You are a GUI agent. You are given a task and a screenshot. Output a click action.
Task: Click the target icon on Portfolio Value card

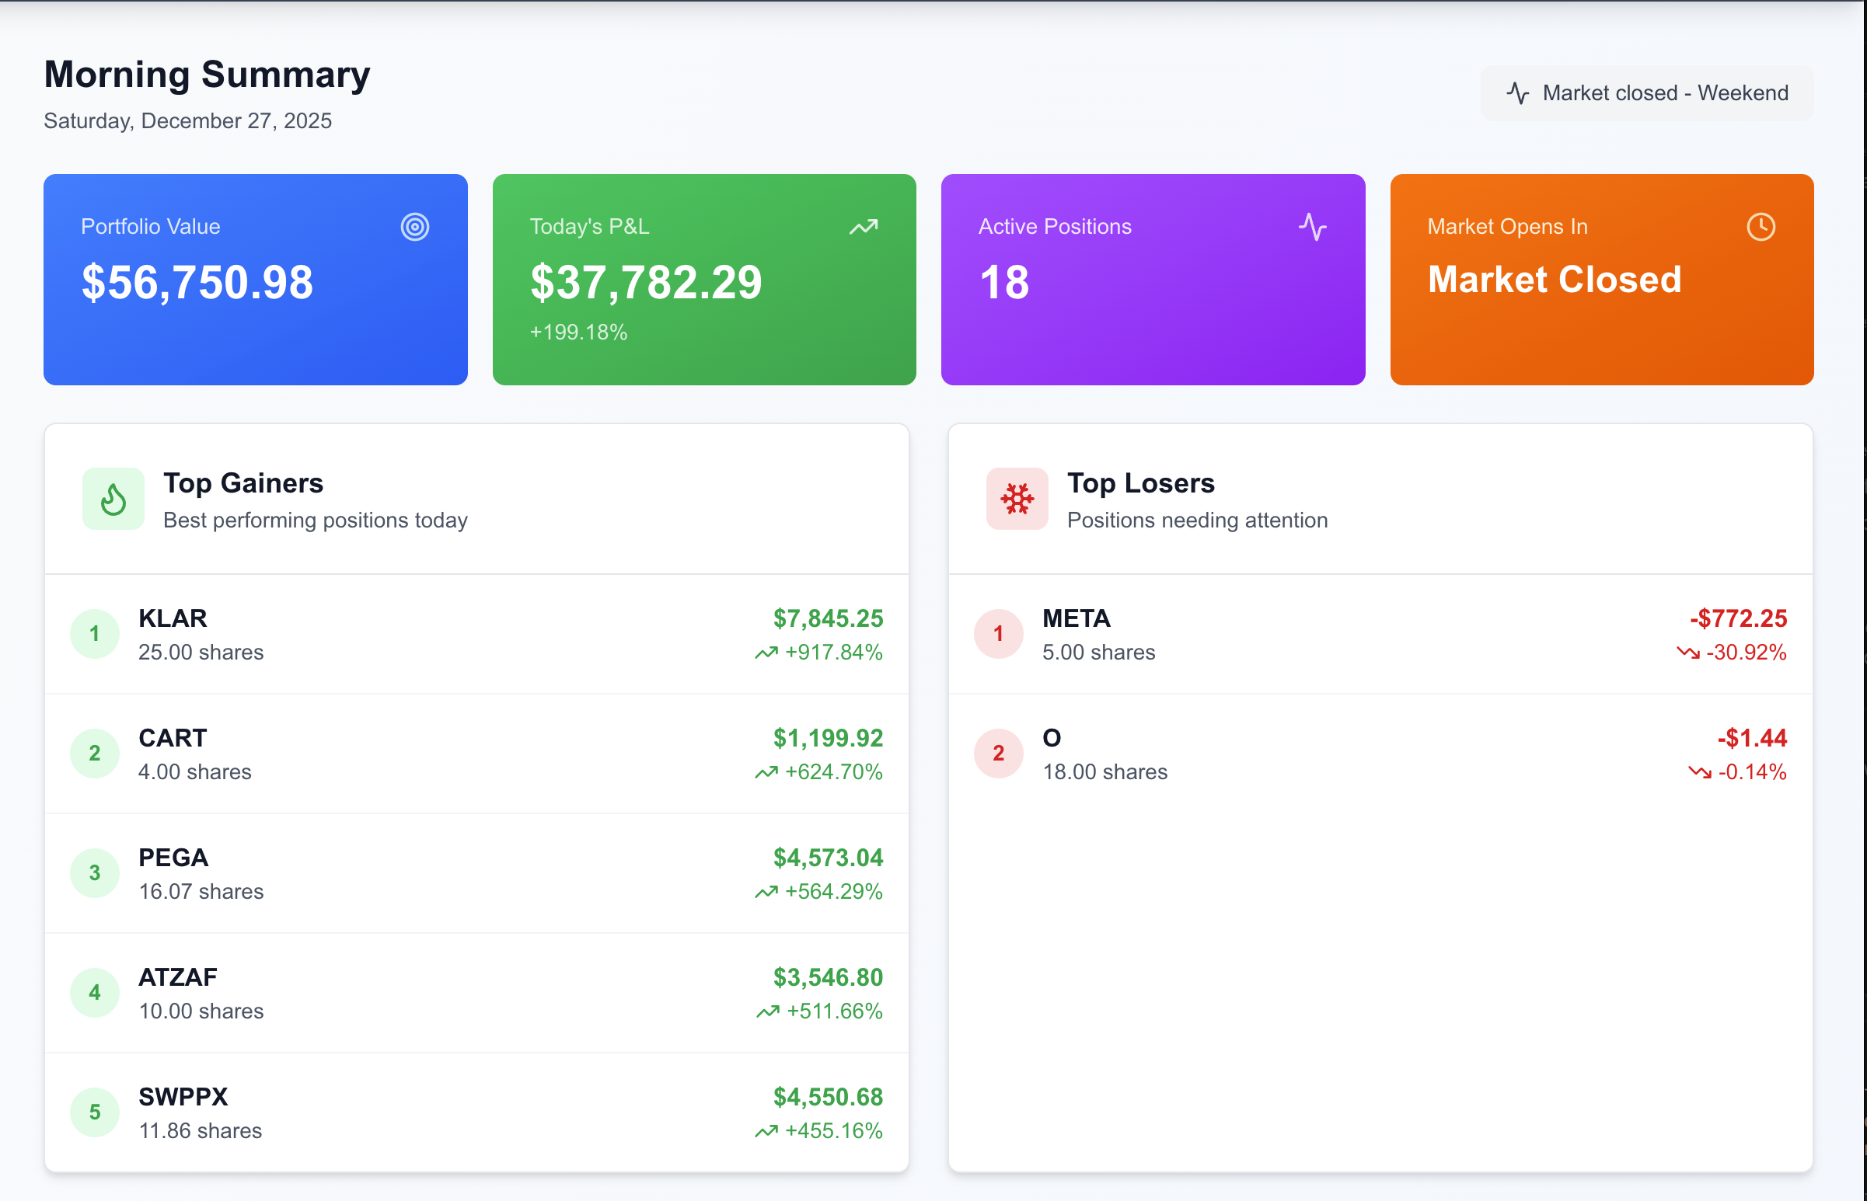pyautogui.click(x=414, y=227)
